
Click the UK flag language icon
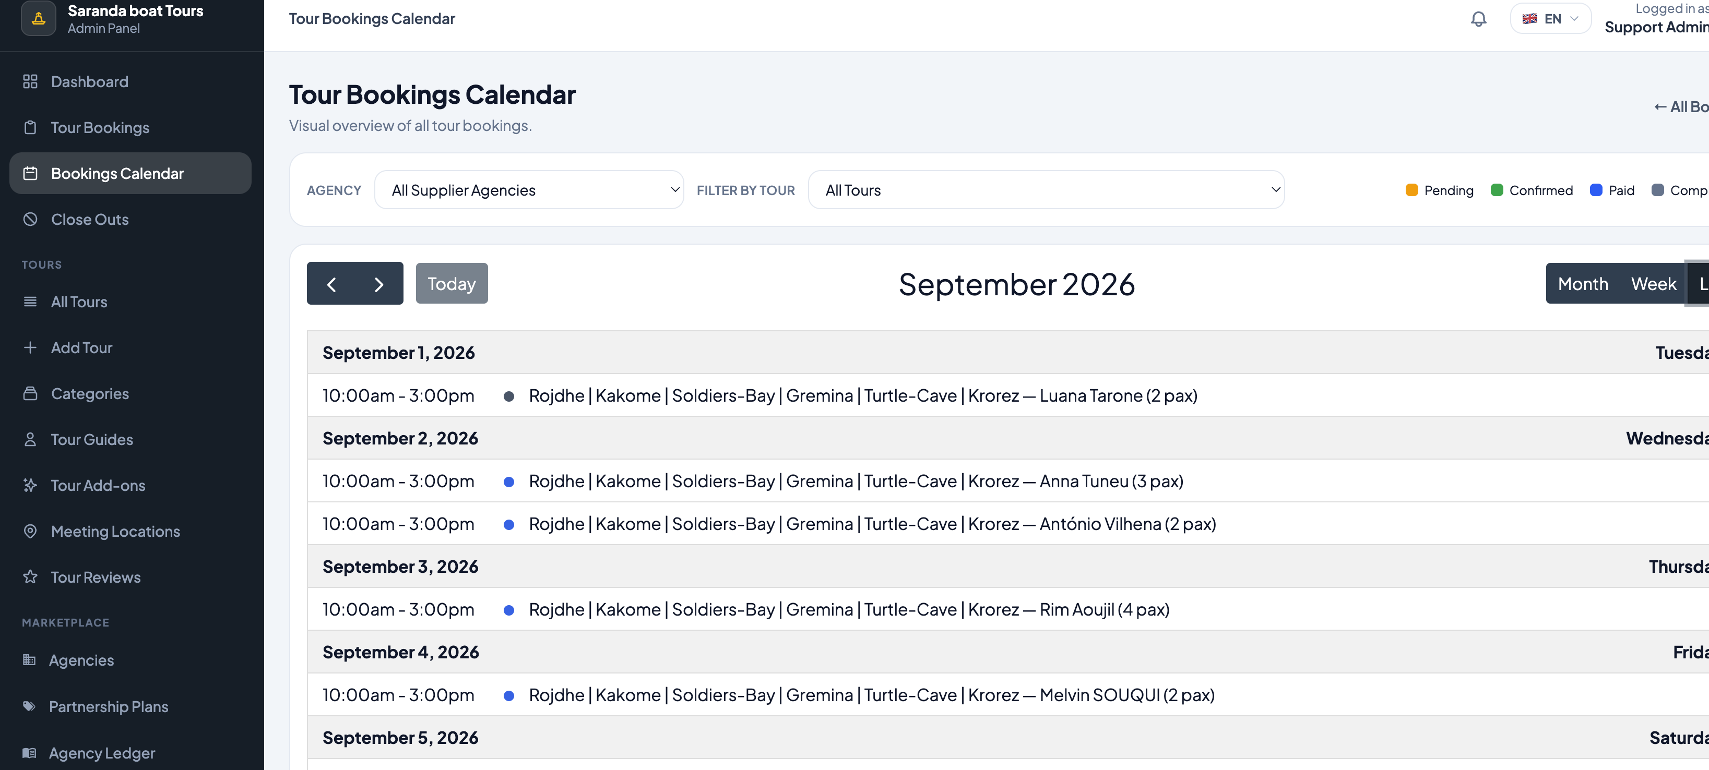(x=1529, y=19)
